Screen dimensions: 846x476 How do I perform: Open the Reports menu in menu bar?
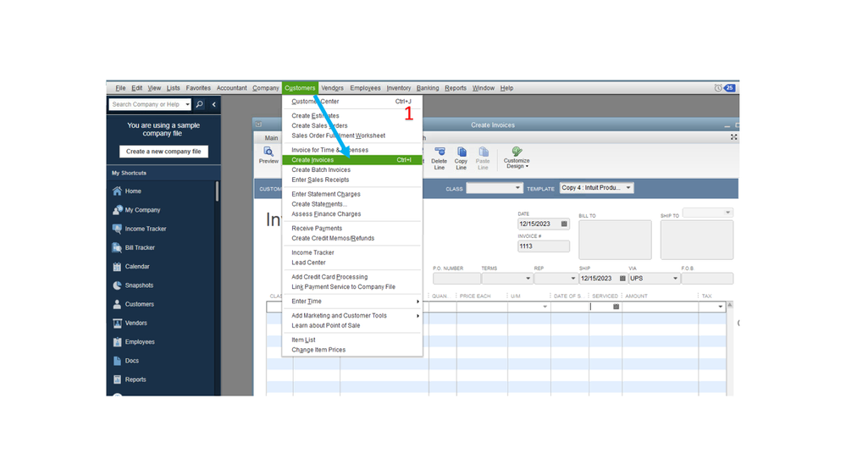coord(456,88)
